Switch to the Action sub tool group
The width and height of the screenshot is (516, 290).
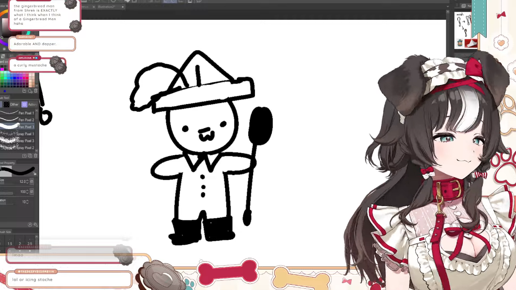(x=30, y=104)
